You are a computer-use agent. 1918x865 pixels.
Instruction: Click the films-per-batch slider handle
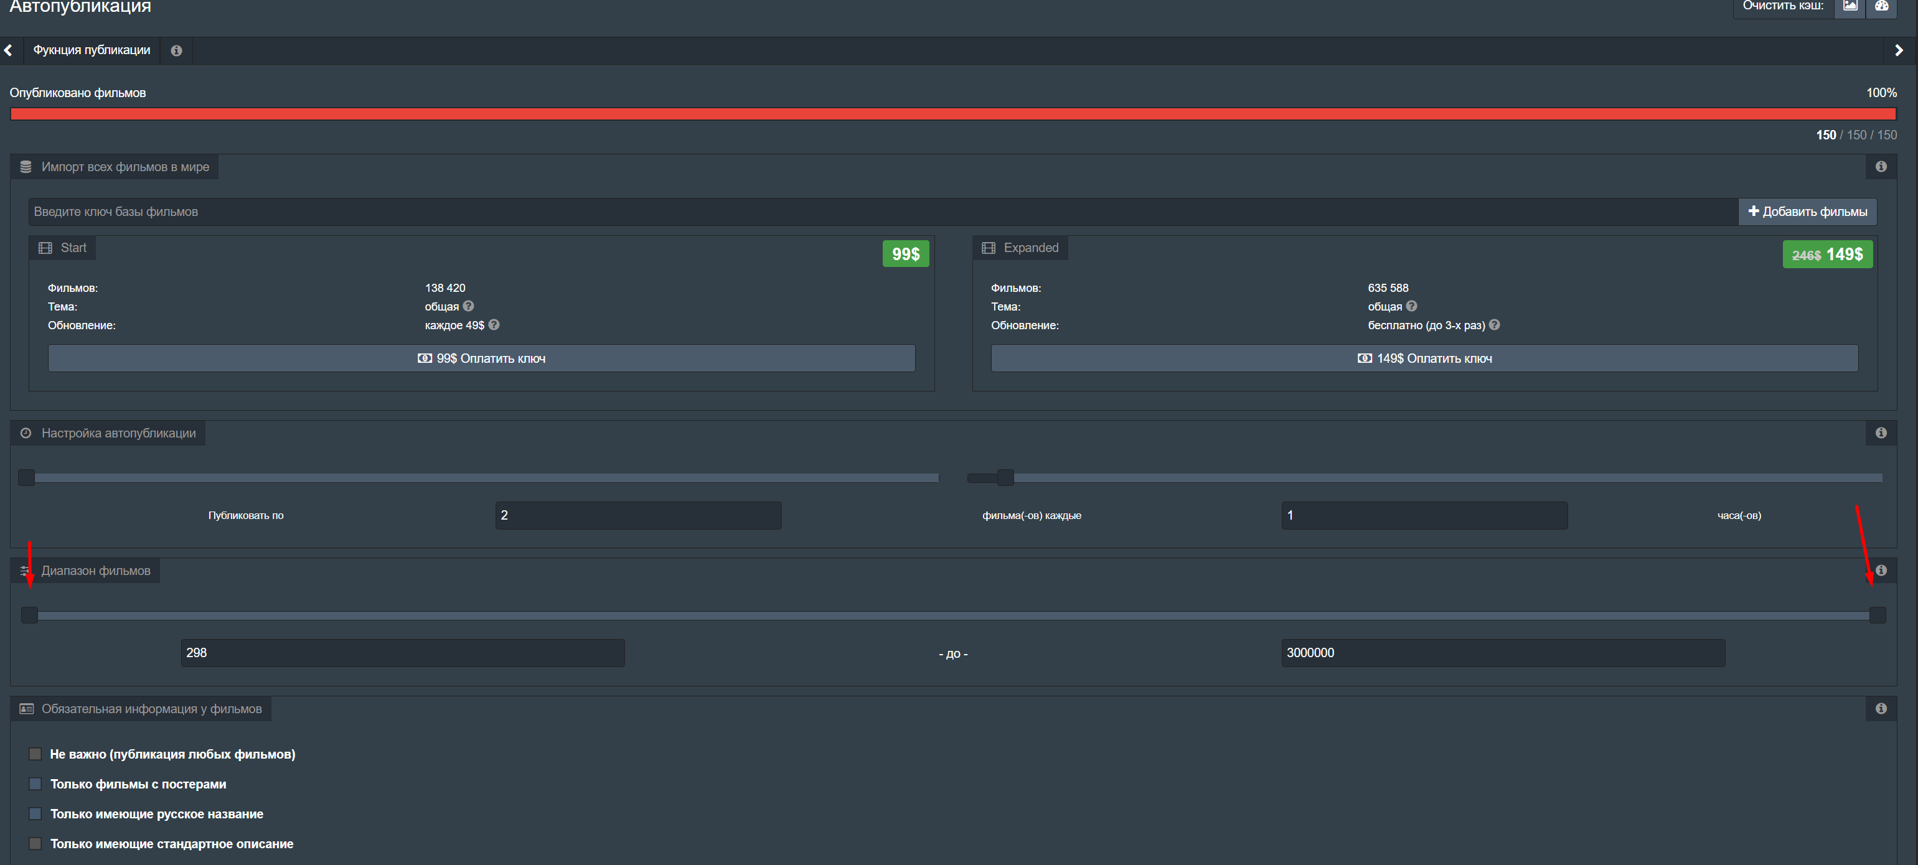(x=27, y=477)
